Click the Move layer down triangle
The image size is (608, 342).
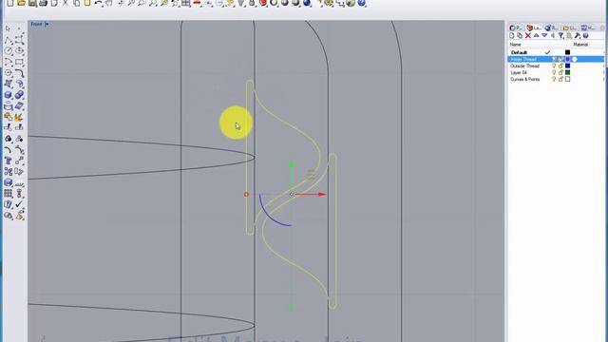click(544, 36)
